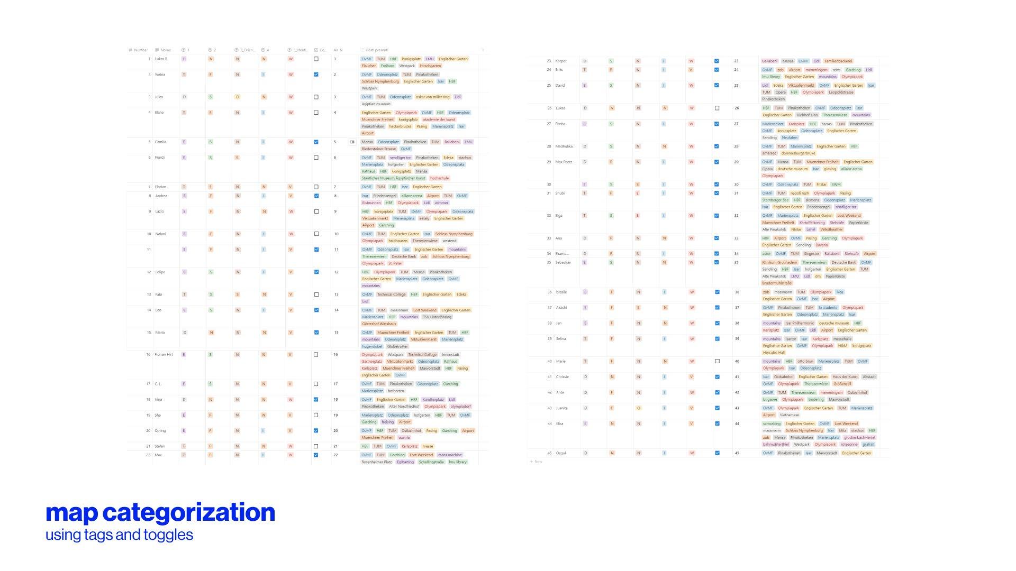Image resolution: width=1016 pixels, height=571 pixels.
Task: Uncheck the checkbox in Yorina's row
Action: point(316,75)
